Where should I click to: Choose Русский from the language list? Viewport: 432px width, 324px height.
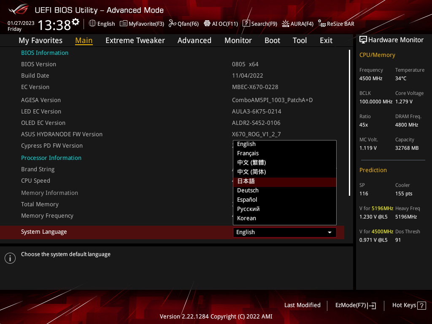point(285,209)
